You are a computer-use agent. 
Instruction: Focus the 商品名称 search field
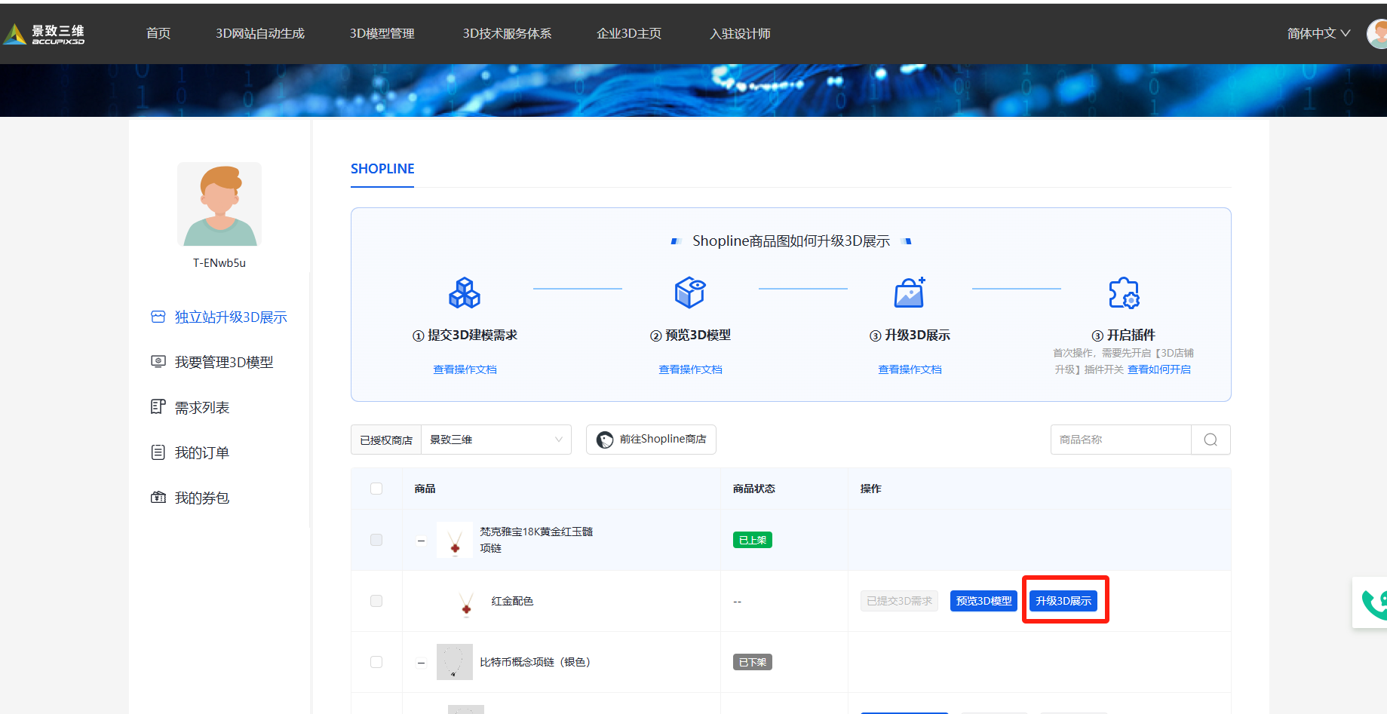click(1121, 440)
